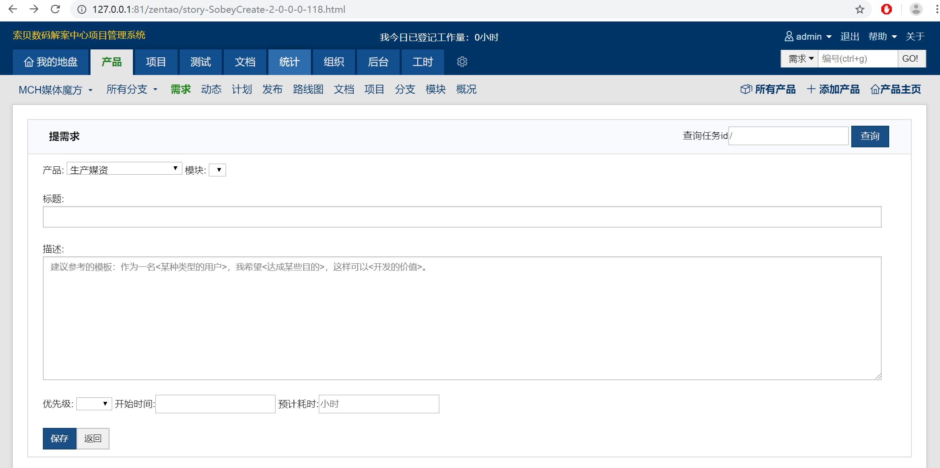Open the 分支 submenu item

pyautogui.click(x=405, y=90)
